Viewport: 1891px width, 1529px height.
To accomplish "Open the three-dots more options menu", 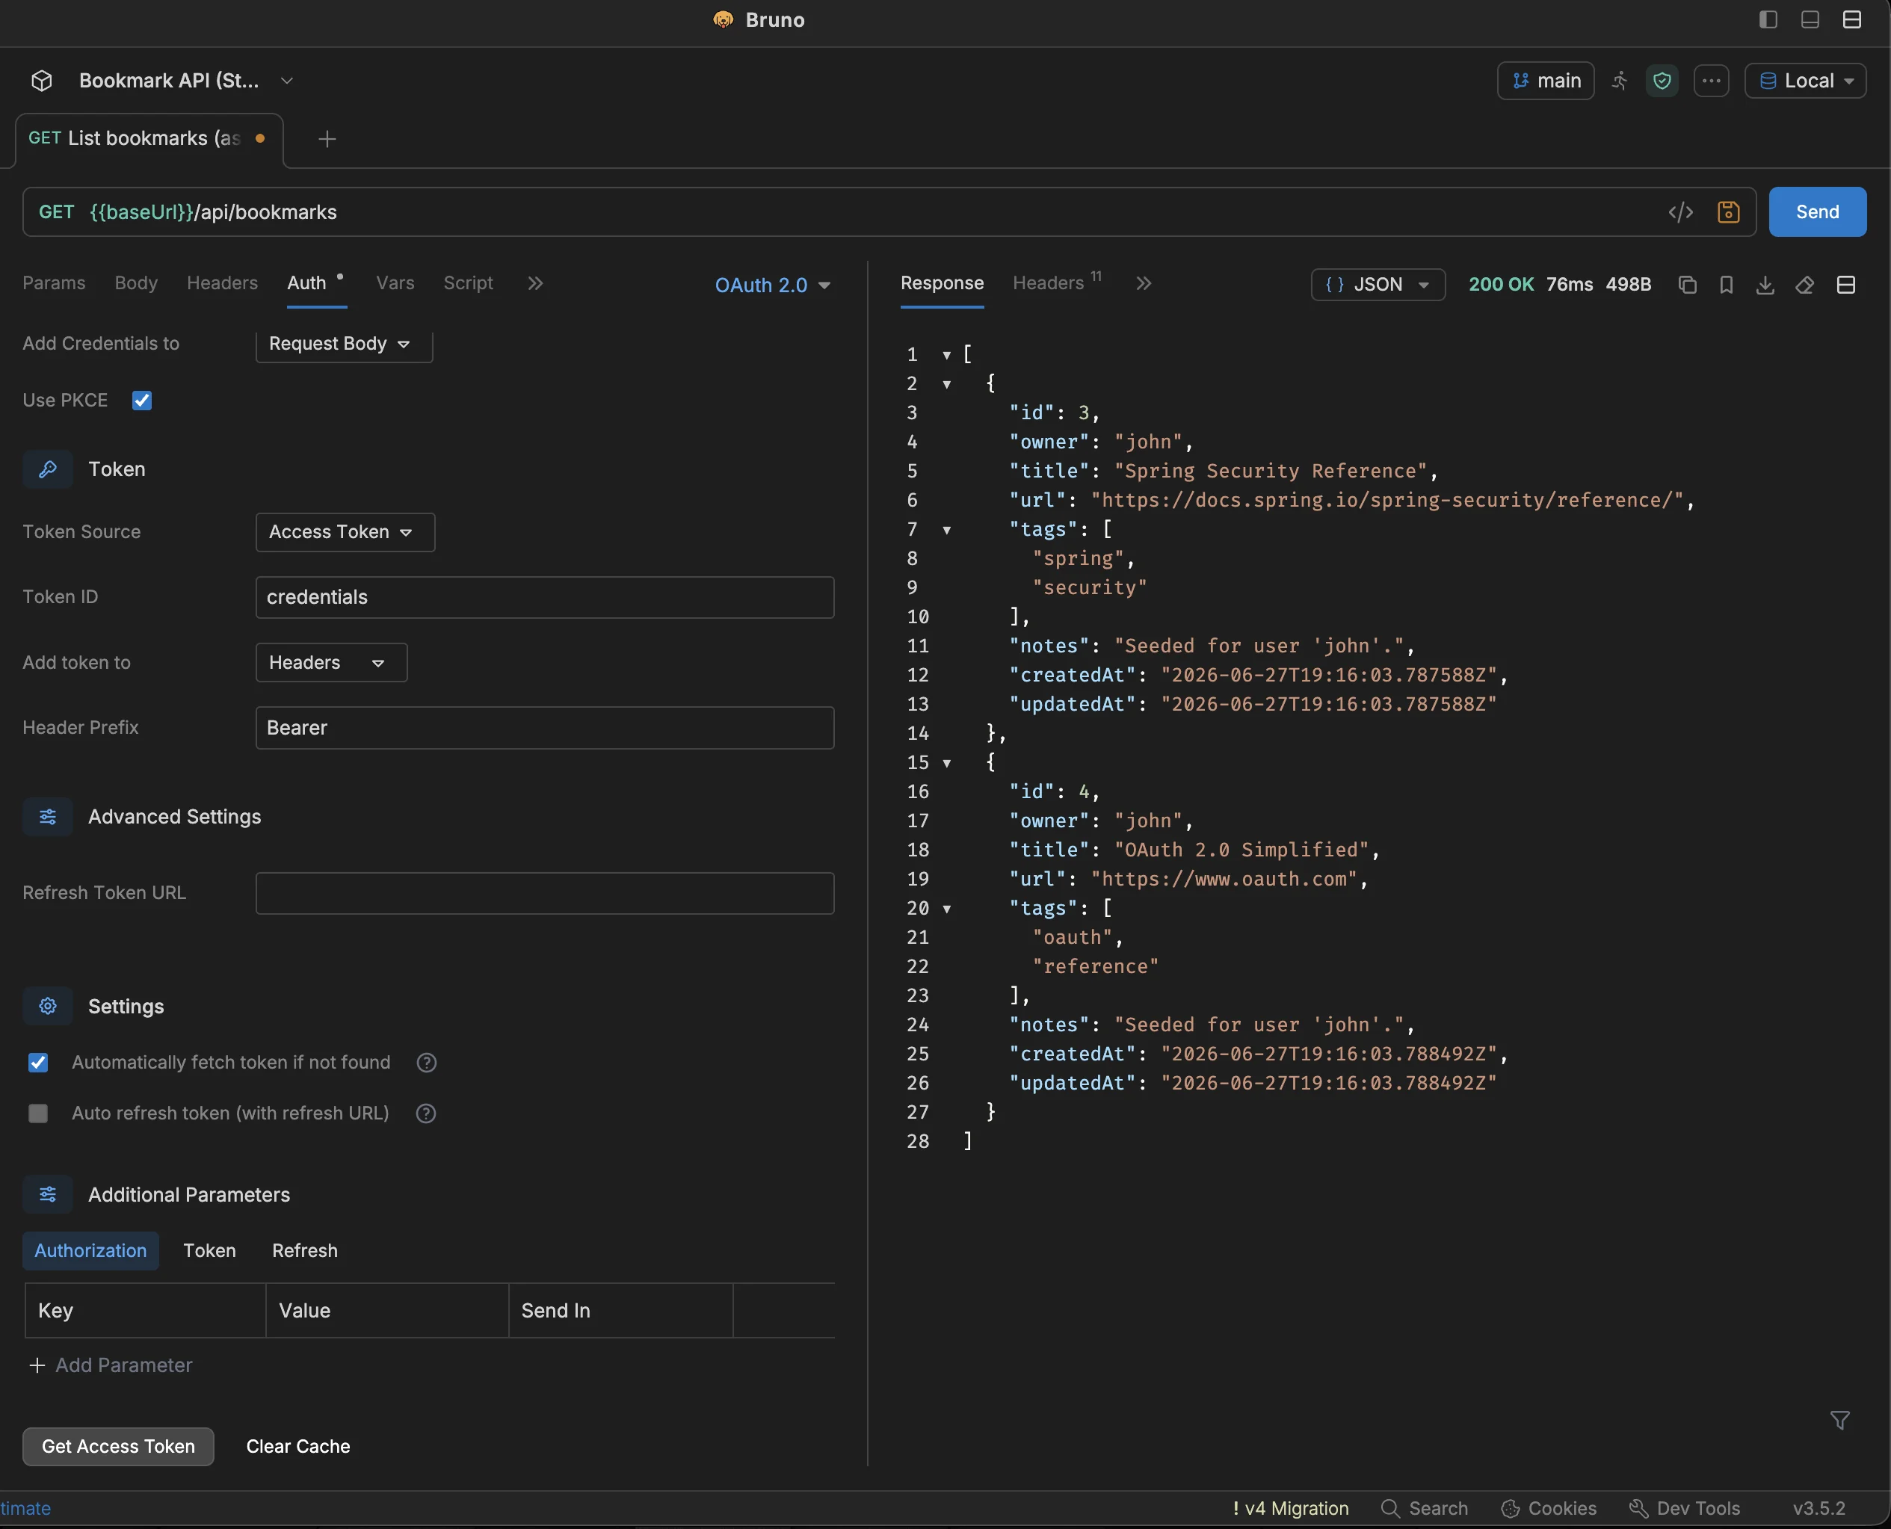I will pyautogui.click(x=1710, y=81).
